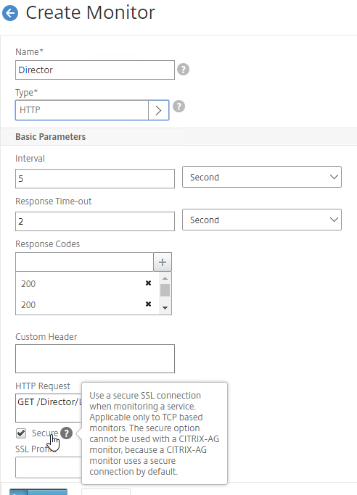The height and width of the screenshot is (495, 357).
Task: Open the Type HTTP selector arrow
Action: pyautogui.click(x=159, y=110)
